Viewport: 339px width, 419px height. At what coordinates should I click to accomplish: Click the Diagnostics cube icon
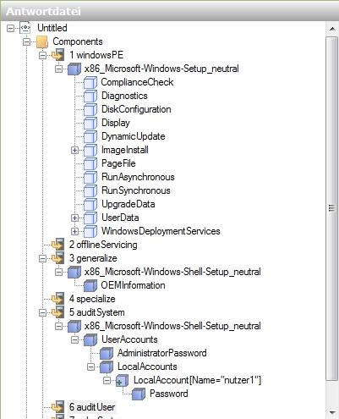pyautogui.click(x=90, y=96)
